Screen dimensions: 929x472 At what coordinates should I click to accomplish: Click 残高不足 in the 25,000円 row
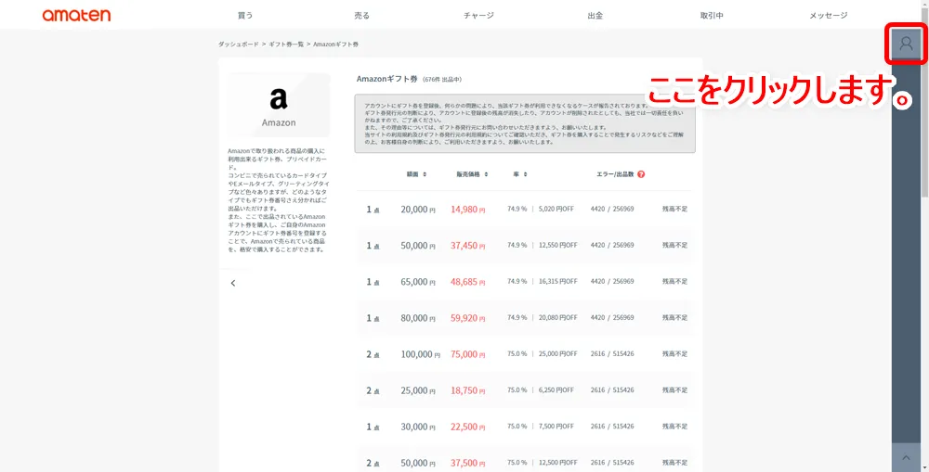[674, 390]
